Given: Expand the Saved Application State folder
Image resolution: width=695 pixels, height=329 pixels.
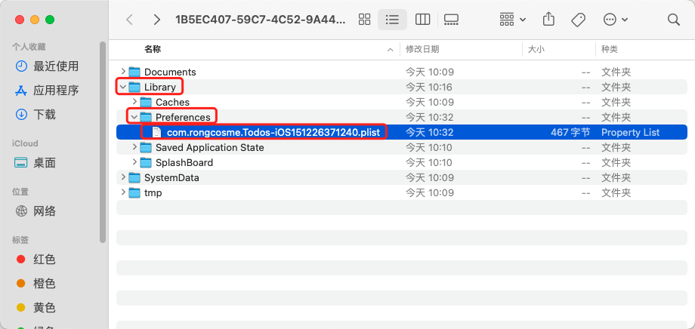Looking at the screenshot, I should tap(134, 147).
